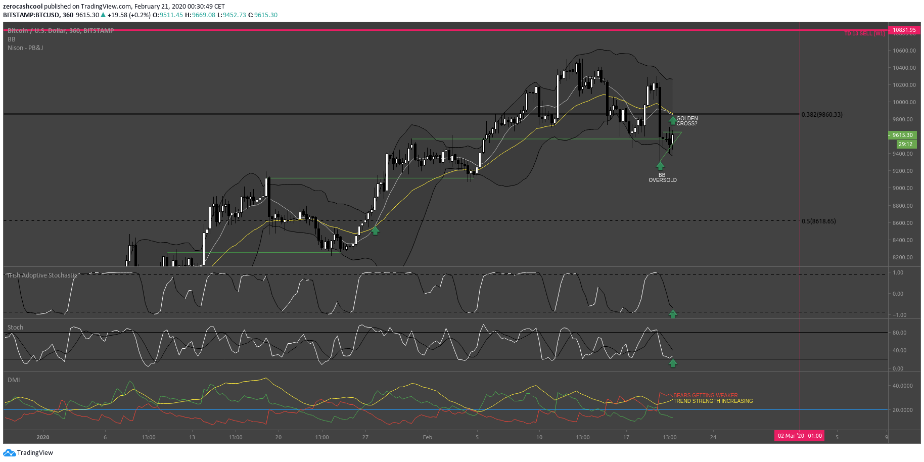
Task: Click the Nison - PB&J indicator label
Action: pyautogui.click(x=25, y=48)
